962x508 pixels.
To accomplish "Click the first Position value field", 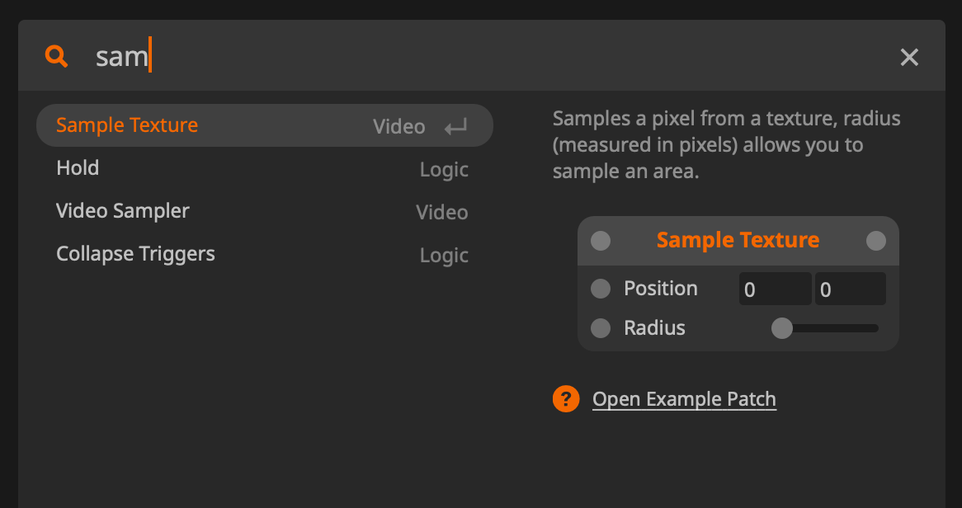I will (x=775, y=289).
